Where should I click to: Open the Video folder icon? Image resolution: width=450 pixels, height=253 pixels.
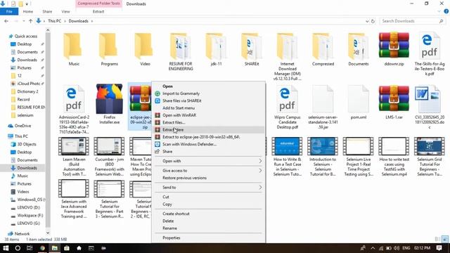(144, 46)
